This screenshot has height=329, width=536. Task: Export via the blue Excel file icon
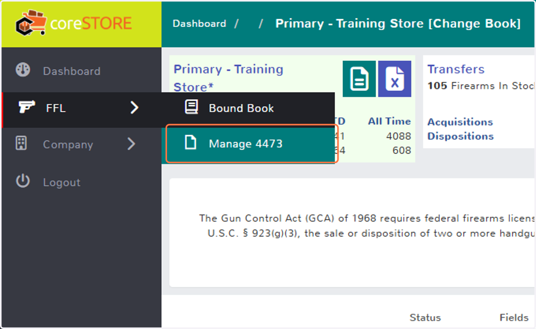395,79
